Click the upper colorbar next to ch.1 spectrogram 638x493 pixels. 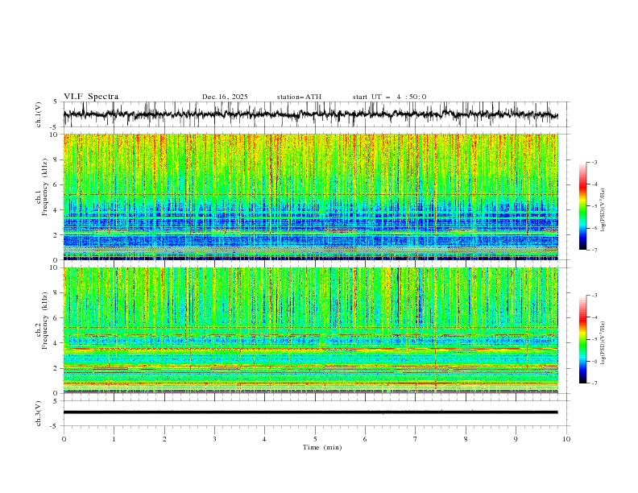pyautogui.click(x=583, y=206)
